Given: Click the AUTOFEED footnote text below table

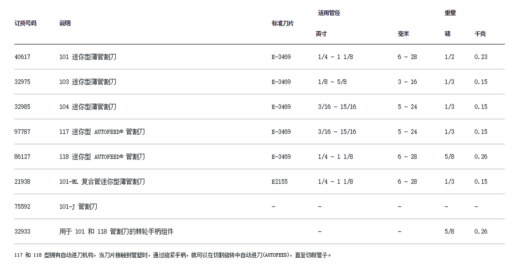Looking at the screenshot, I should 173,255.
